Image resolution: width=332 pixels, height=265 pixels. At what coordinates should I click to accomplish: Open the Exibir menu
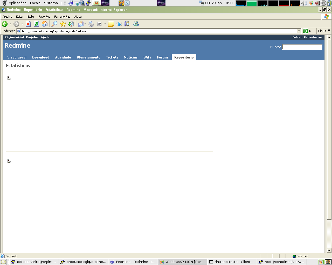(31, 17)
